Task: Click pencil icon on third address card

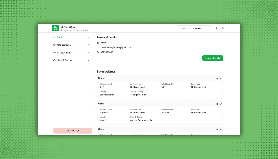Action: click(221, 129)
